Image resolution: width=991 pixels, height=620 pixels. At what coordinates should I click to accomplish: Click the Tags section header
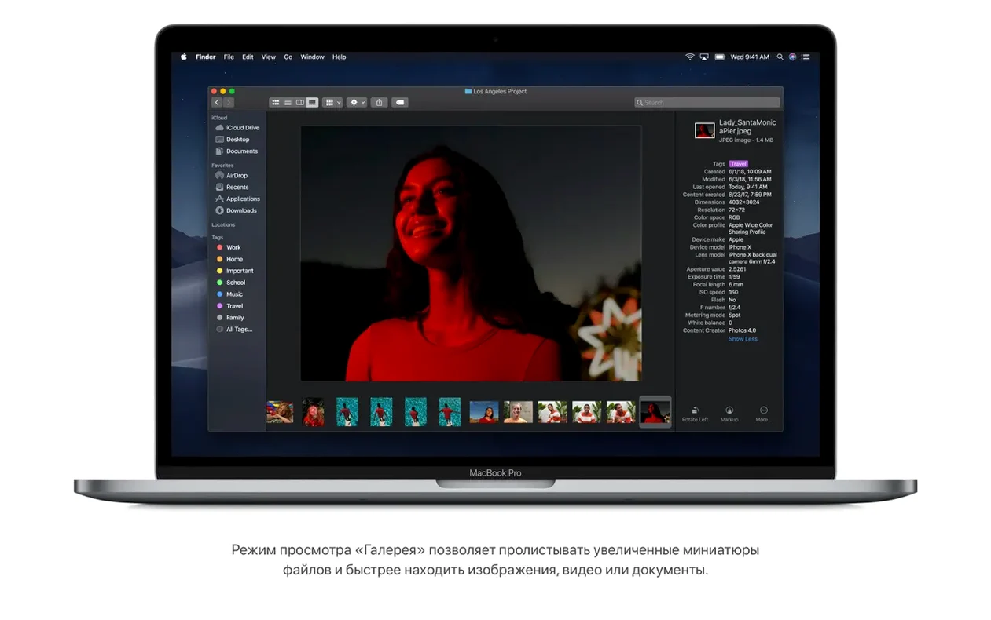point(218,237)
